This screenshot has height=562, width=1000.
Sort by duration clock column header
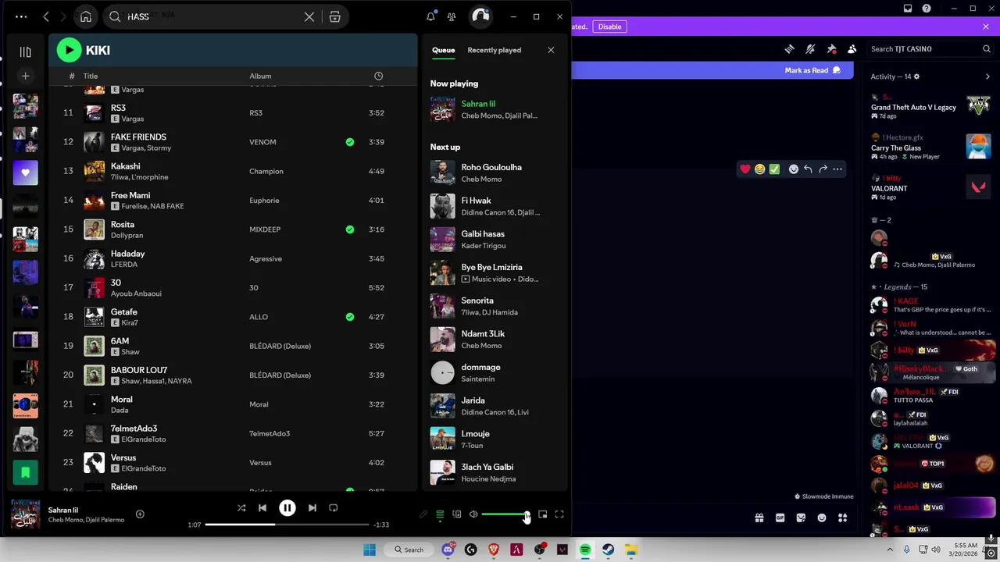[x=378, y=76]
